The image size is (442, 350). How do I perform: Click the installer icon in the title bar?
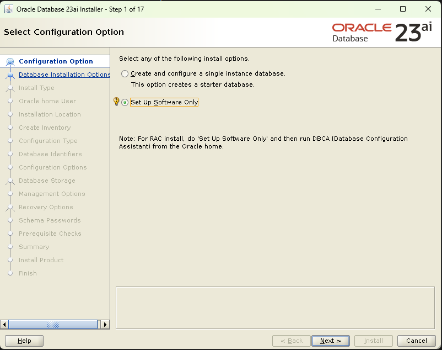pos(8,9)
